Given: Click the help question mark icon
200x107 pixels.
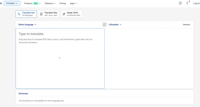Looking at the screenshot, I should 180,3.
